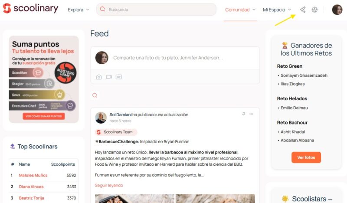Expand the Explora dropdown

tap(79, 10)
